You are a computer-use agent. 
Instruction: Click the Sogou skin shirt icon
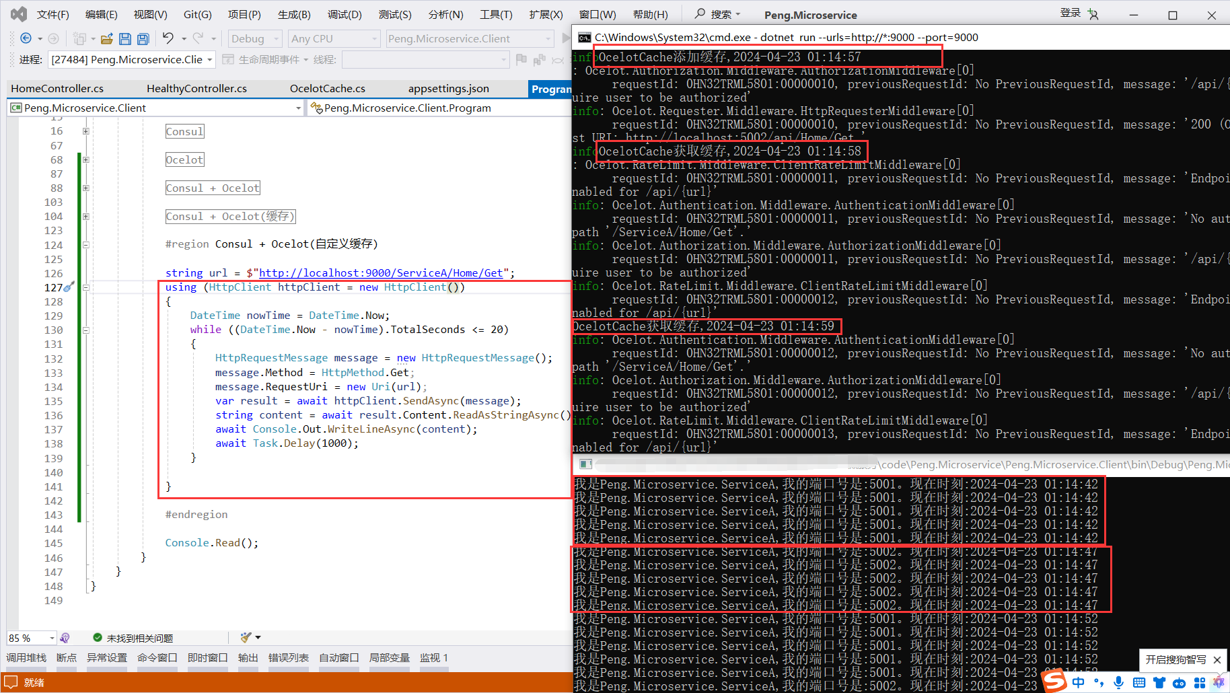1159,683
